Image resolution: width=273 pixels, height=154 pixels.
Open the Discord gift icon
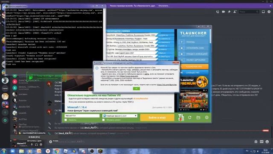click(256, 142)
